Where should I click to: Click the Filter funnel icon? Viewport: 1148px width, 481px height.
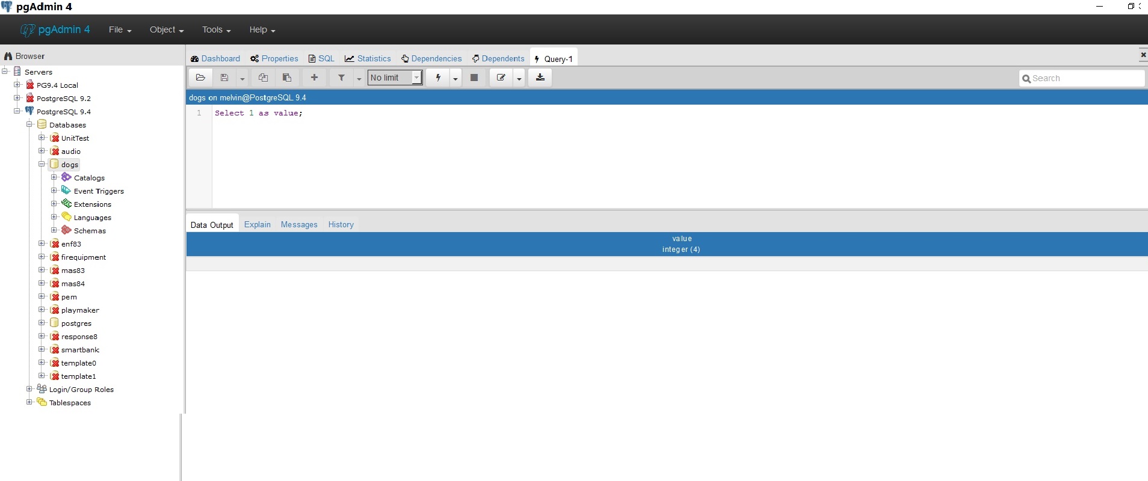coord(341,78)
